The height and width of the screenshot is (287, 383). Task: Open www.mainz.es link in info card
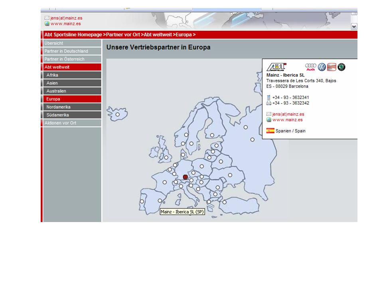click(x=288, y=120)
